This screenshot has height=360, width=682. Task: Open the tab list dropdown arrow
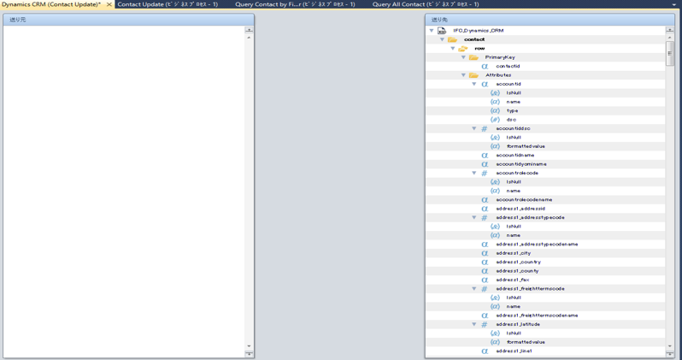(674, 5)
